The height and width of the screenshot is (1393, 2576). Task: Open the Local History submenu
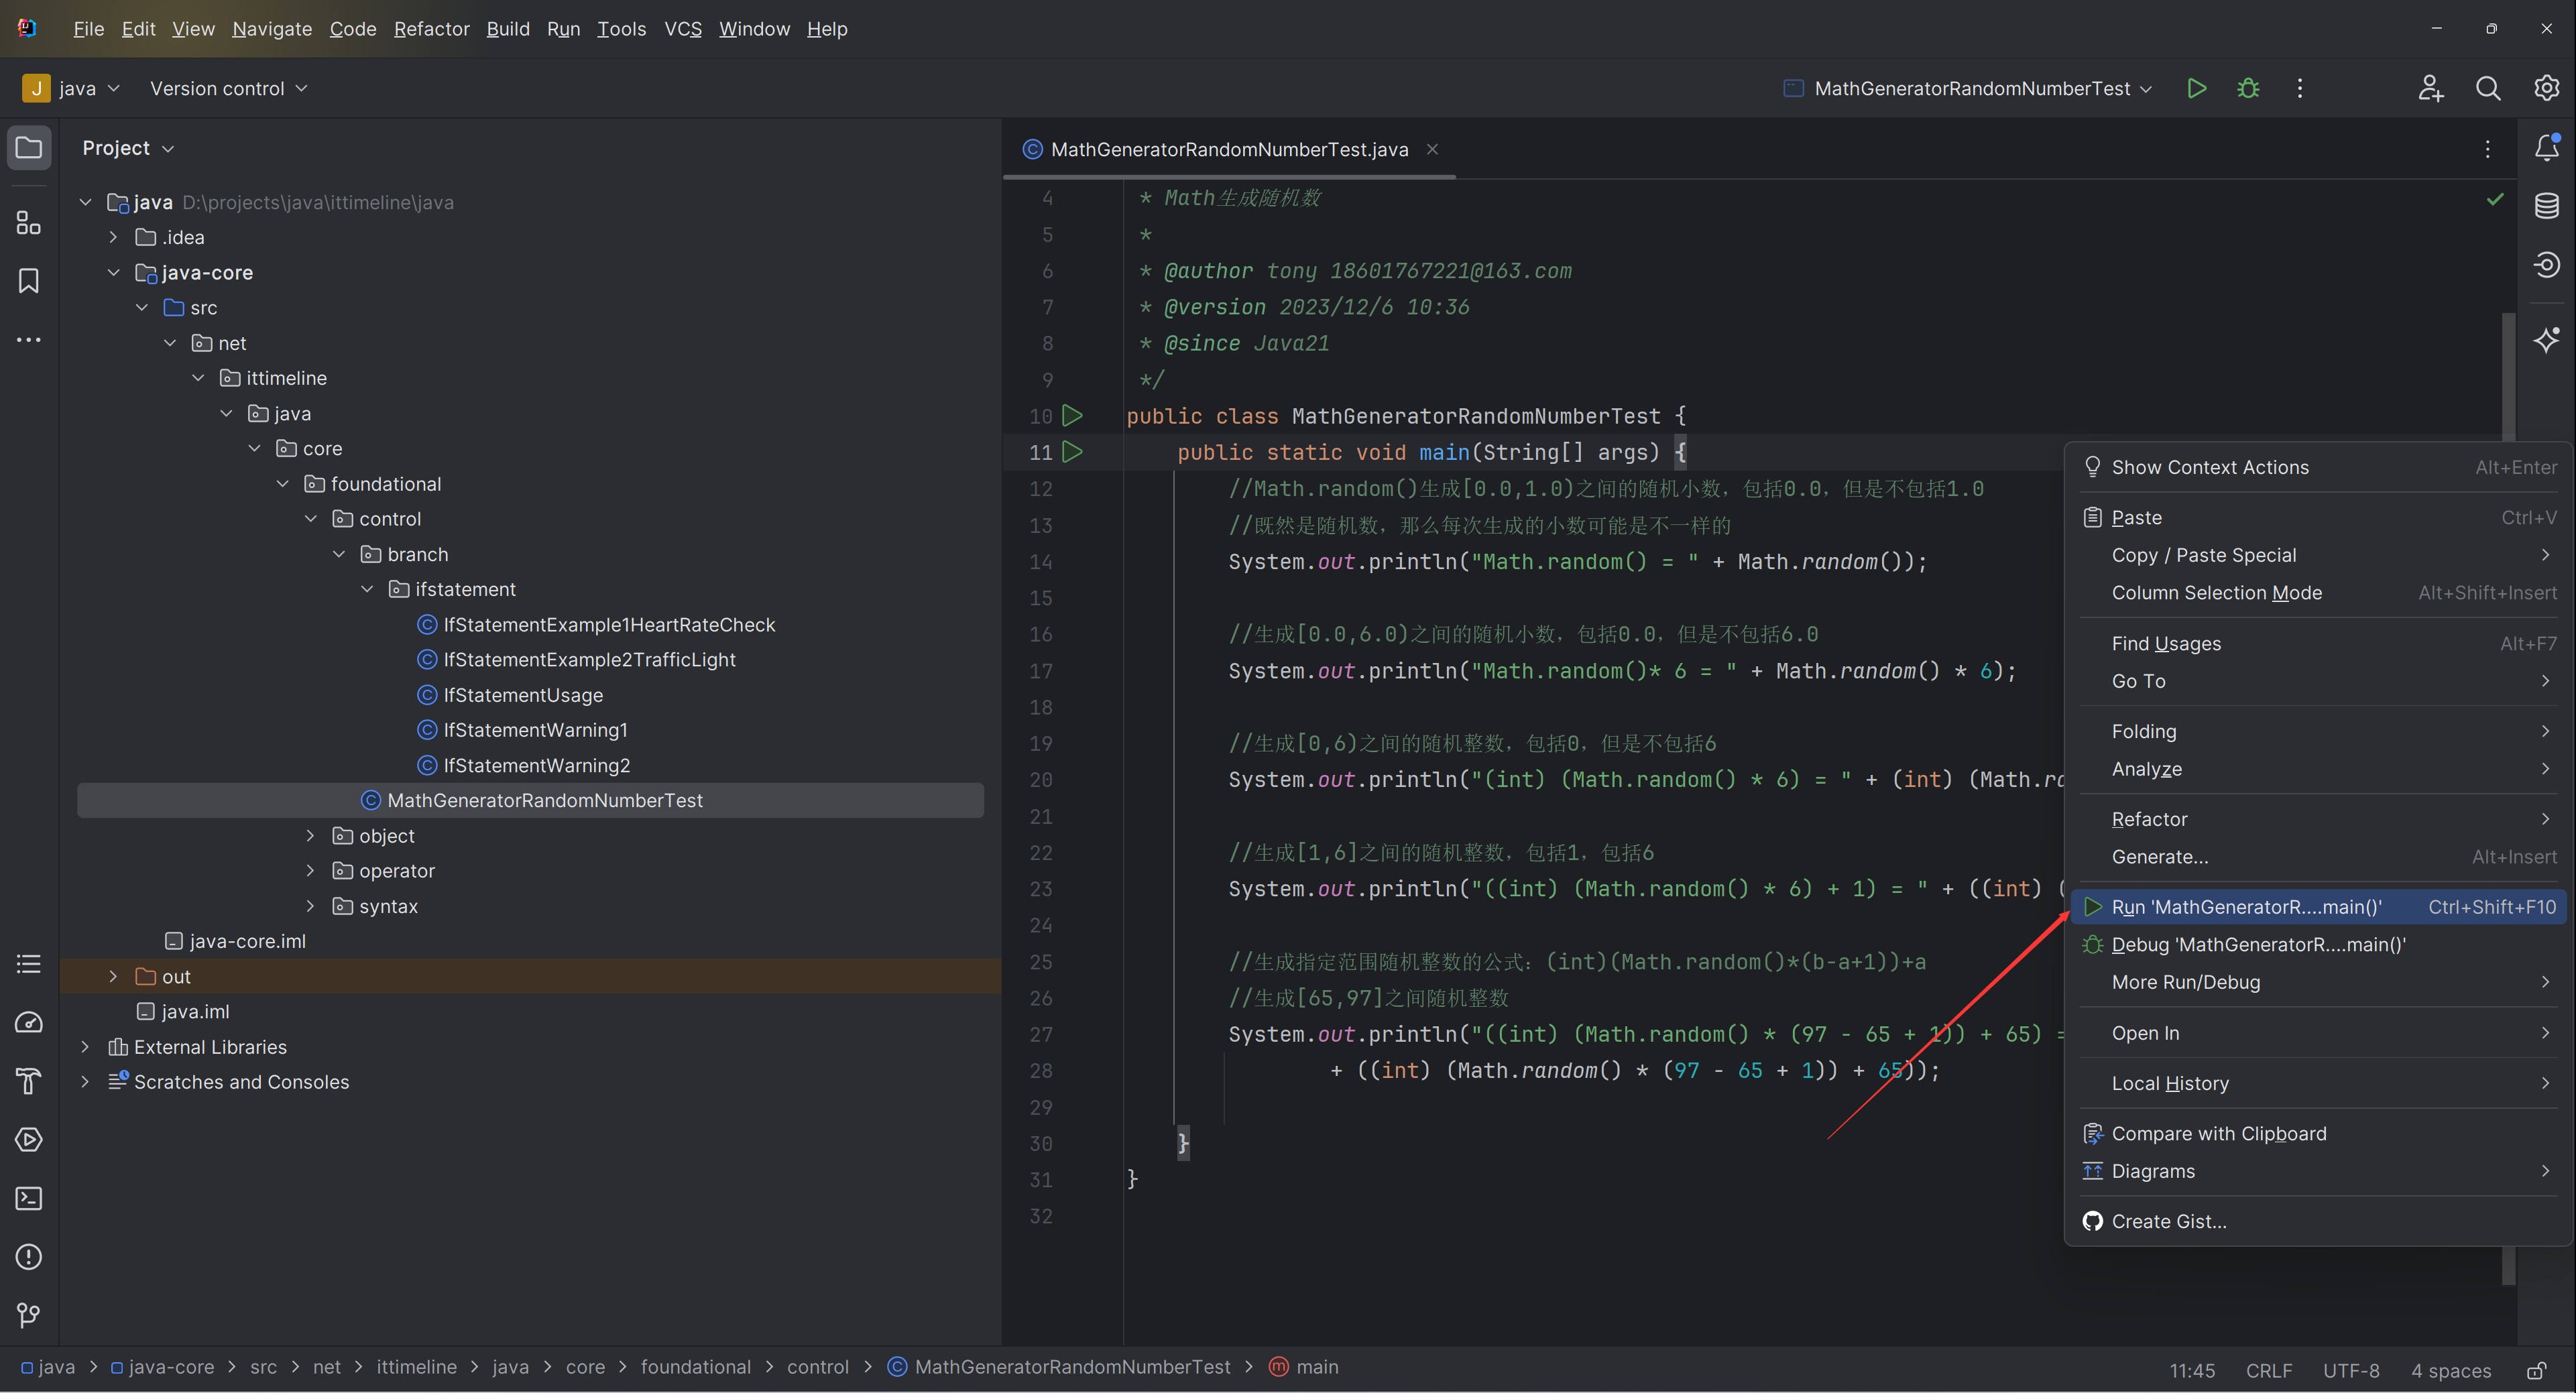(2318, 1083)
